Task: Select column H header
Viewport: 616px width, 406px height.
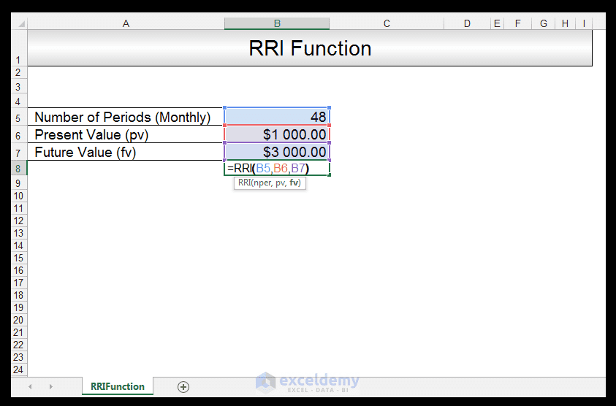Action: coord(565,23)
